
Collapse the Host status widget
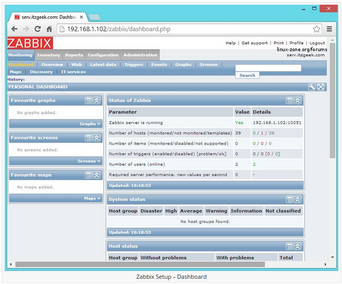coord(297,246)
